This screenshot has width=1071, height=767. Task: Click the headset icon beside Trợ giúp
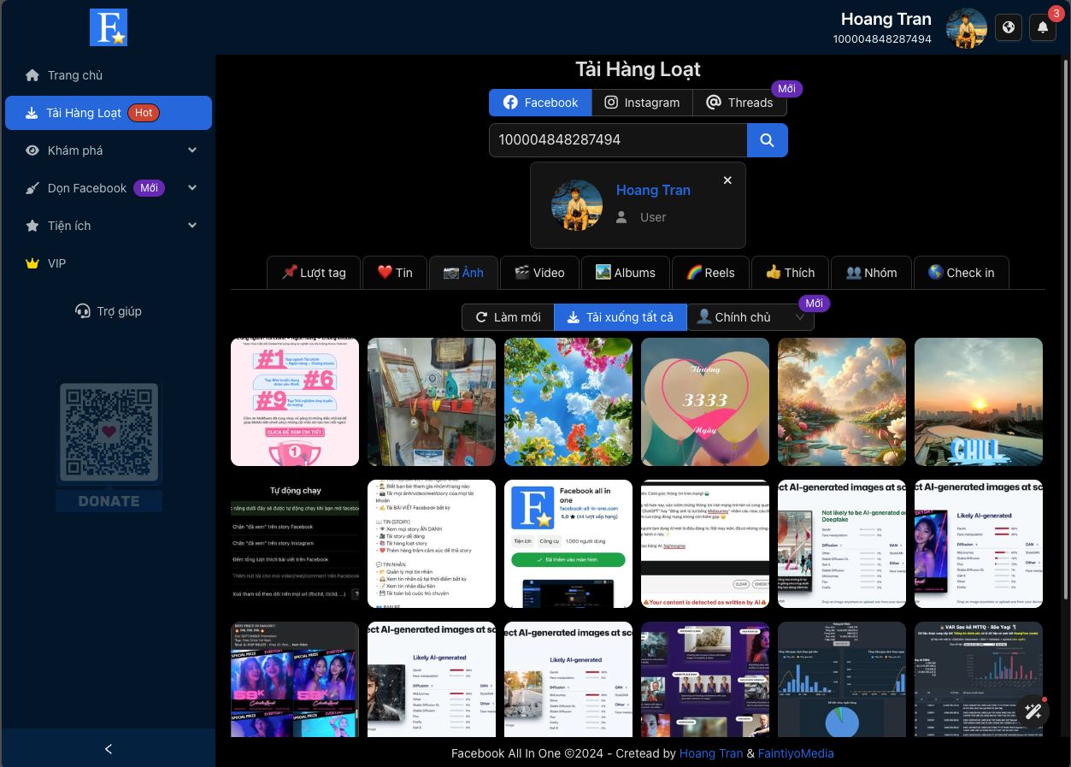point(83,311)
